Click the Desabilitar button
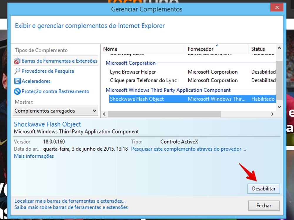Screen dimensions: 294x220 [264, 189]
